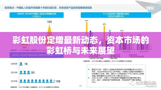This screenshot has height=90, width=161.
Task: Click the page number 69
Action: [80, 86]
